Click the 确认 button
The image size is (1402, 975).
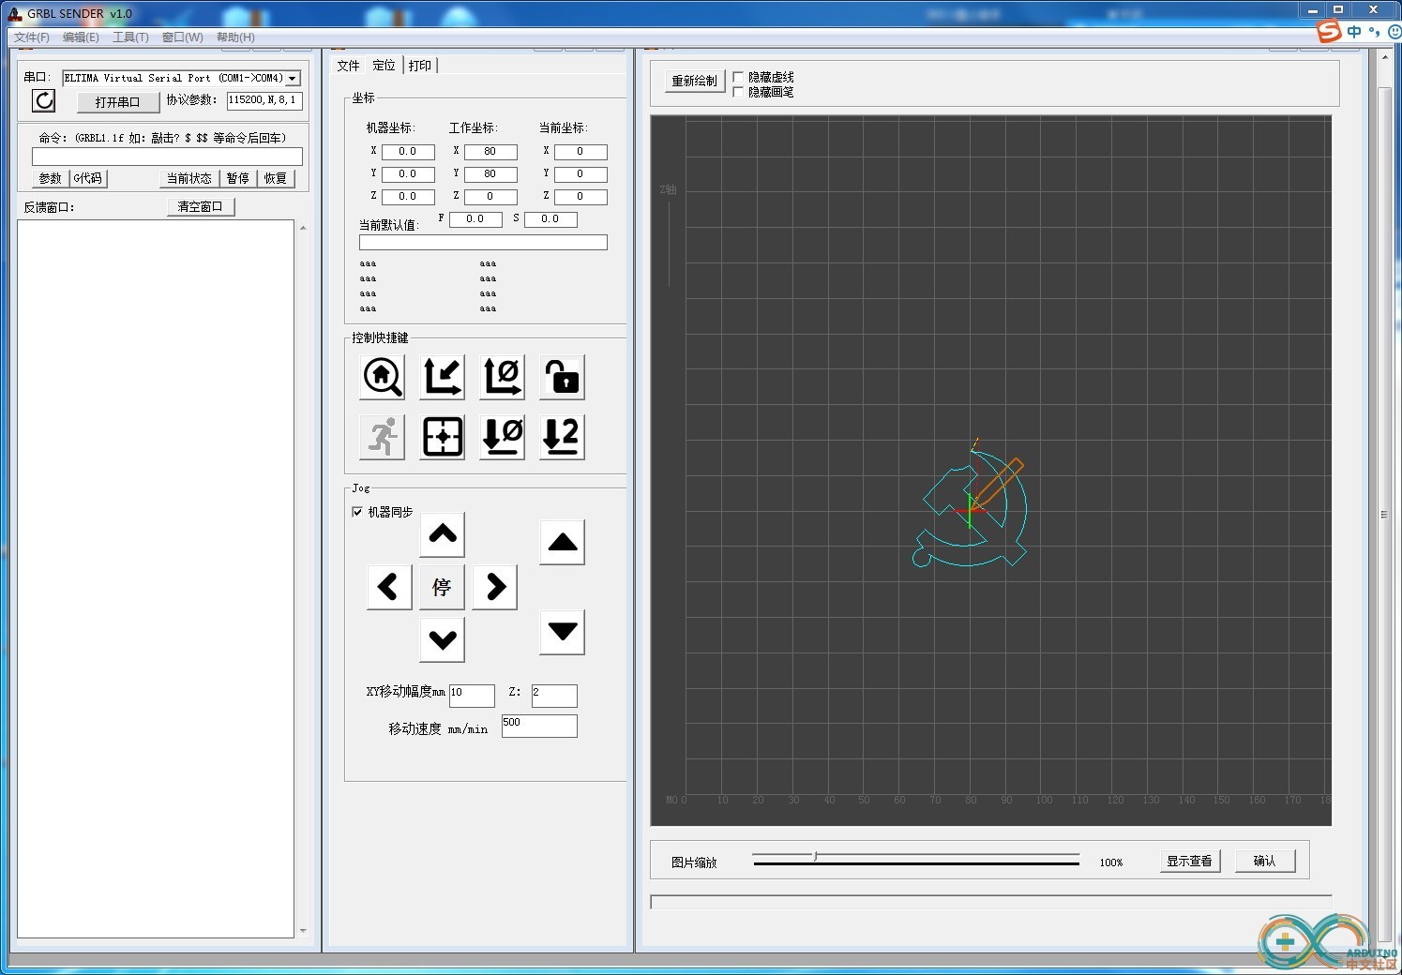[1265, 861]
